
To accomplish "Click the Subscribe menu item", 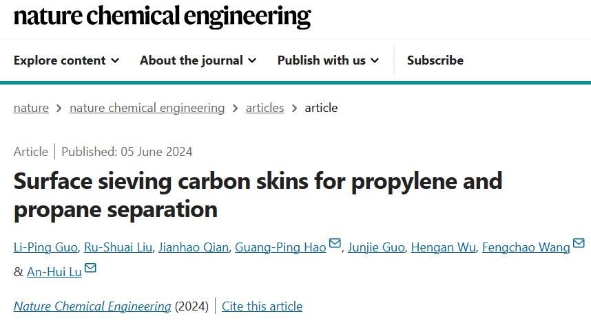I will click(x=435, y=60).
